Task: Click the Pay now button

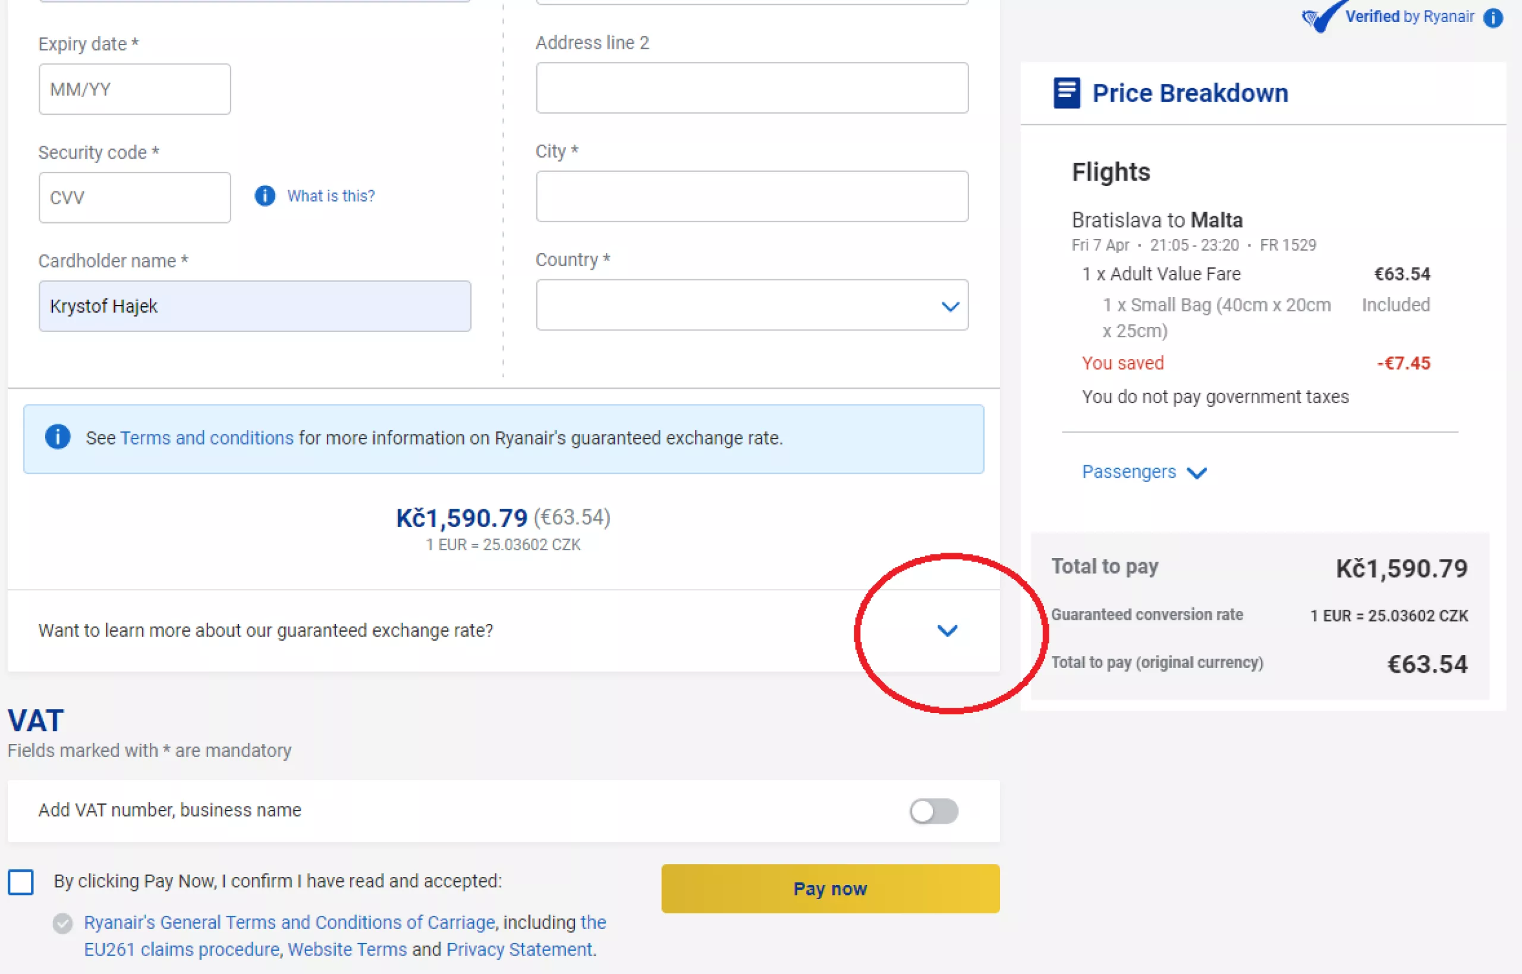Action: (x=831, y=888)
